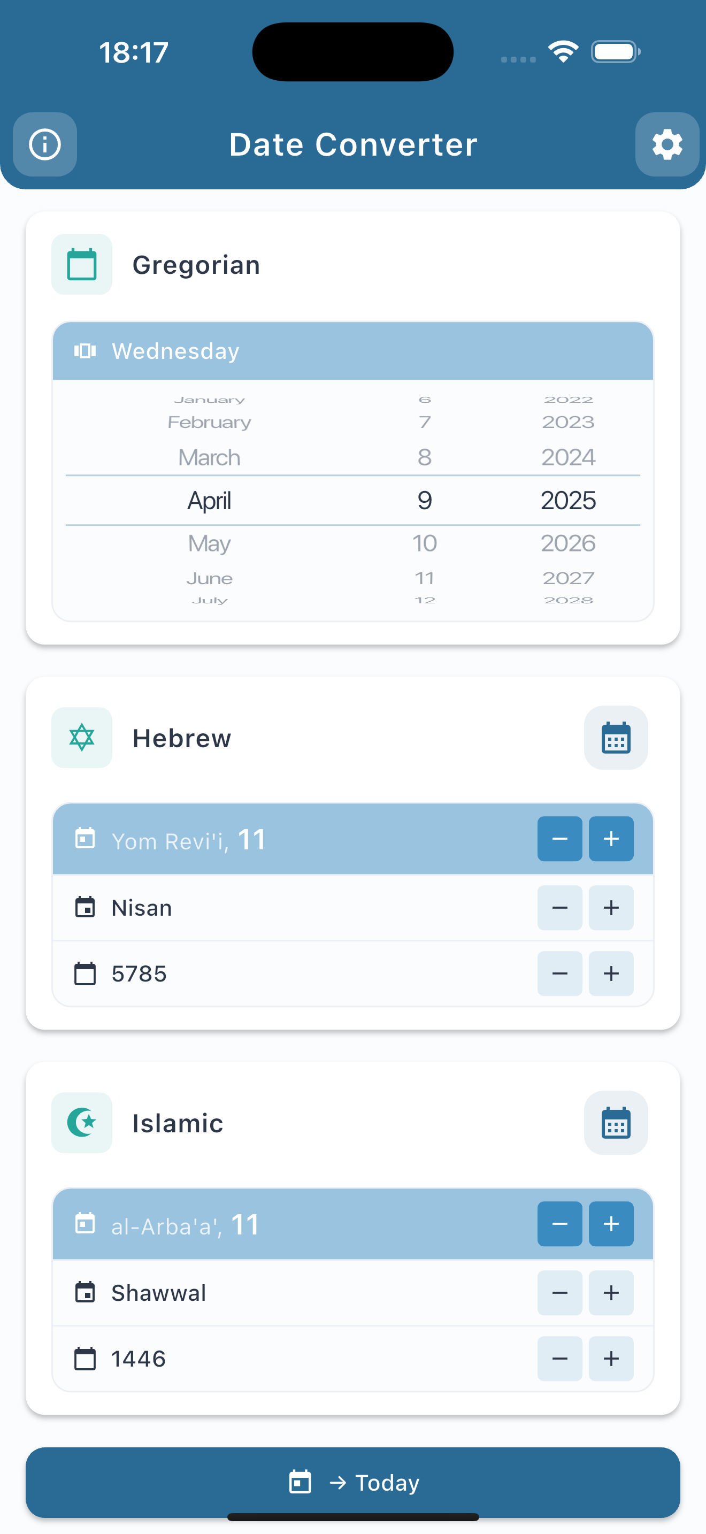
Task: Click the crescent moon icon beside Islamic
Action: coord(81,1123)
